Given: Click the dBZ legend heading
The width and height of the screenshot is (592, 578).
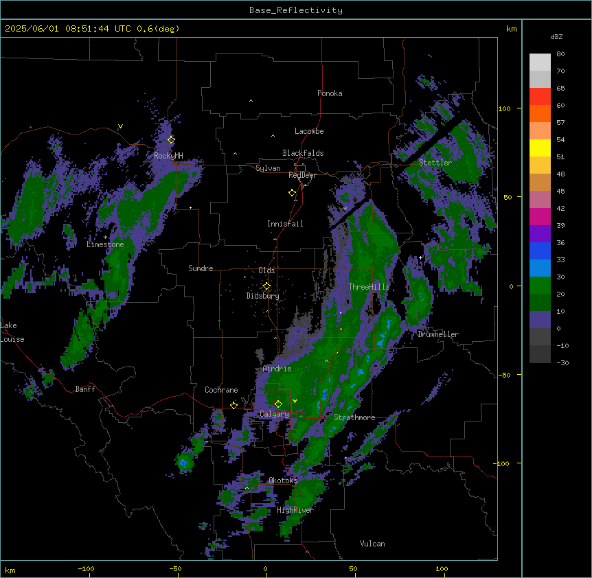Looking at the screenshot, I should point(556,37).
